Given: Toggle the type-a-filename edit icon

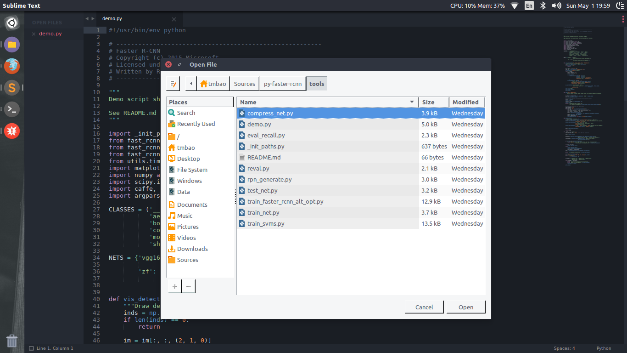Looking at the screenshot, I should [173, 84].
